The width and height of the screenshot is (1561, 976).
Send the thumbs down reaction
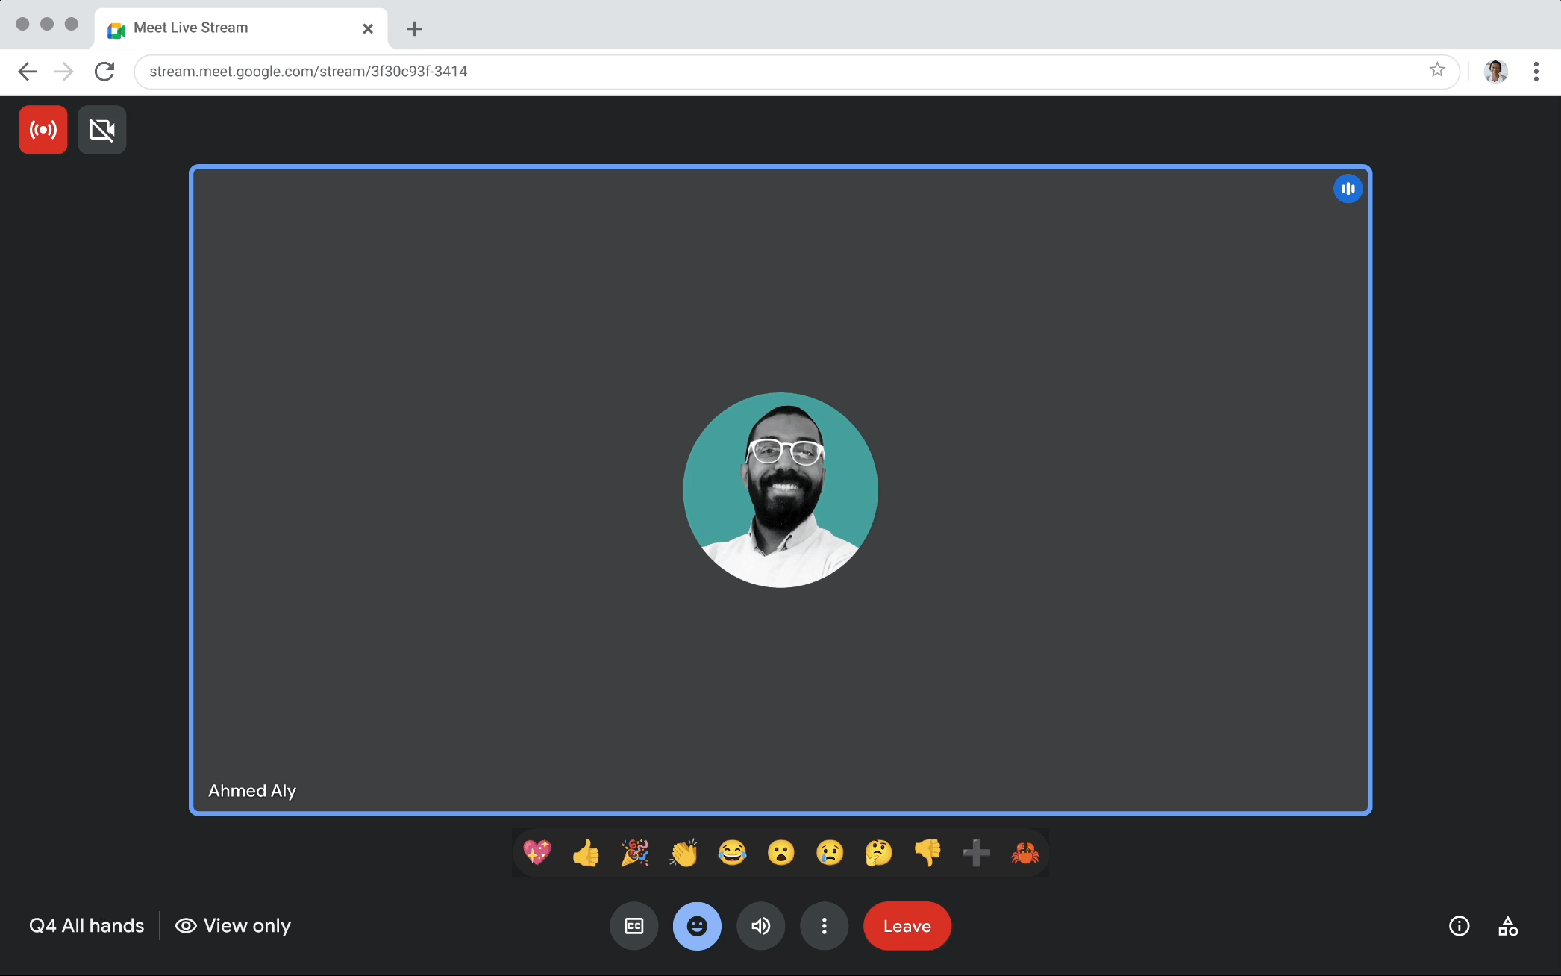tap(927, 852)
